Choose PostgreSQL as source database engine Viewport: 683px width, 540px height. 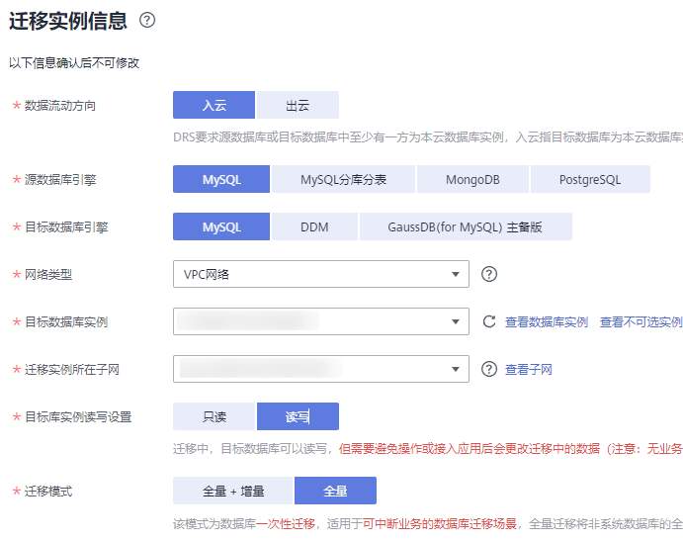tap(590, 179)
